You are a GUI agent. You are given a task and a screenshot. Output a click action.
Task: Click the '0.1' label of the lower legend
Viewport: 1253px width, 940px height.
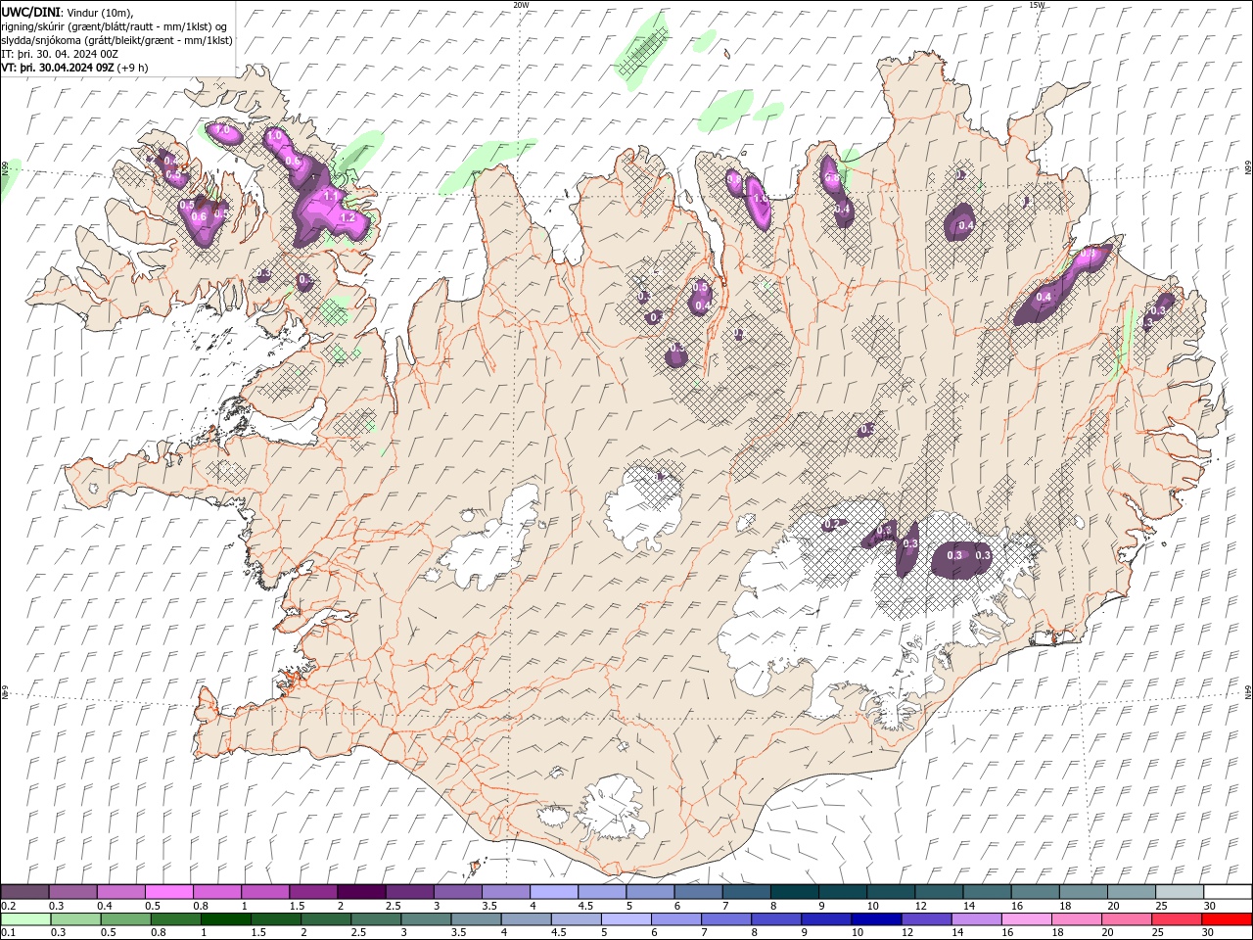pos(8,932)
